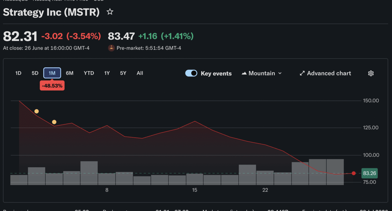
Task: Click the Strategy Inc (MSTR) title
Action: point(51,12)
